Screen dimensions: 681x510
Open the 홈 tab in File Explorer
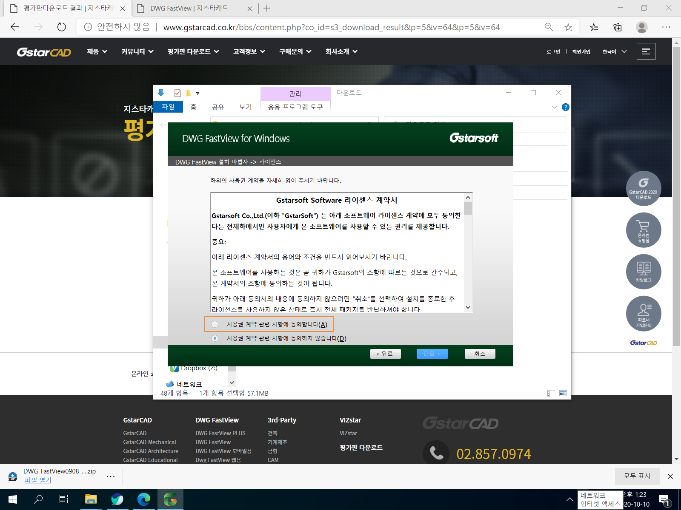[x=194, y=107]
